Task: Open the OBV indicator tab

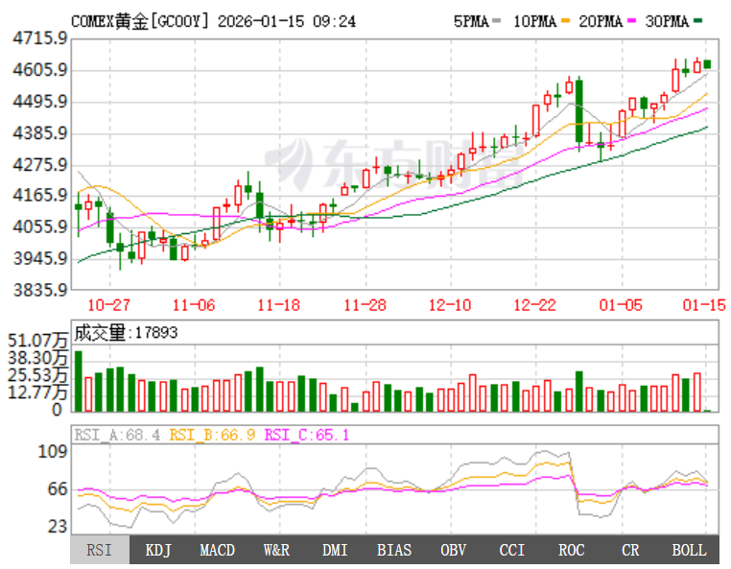Action: pyautogui.click(x=453, y=550)
